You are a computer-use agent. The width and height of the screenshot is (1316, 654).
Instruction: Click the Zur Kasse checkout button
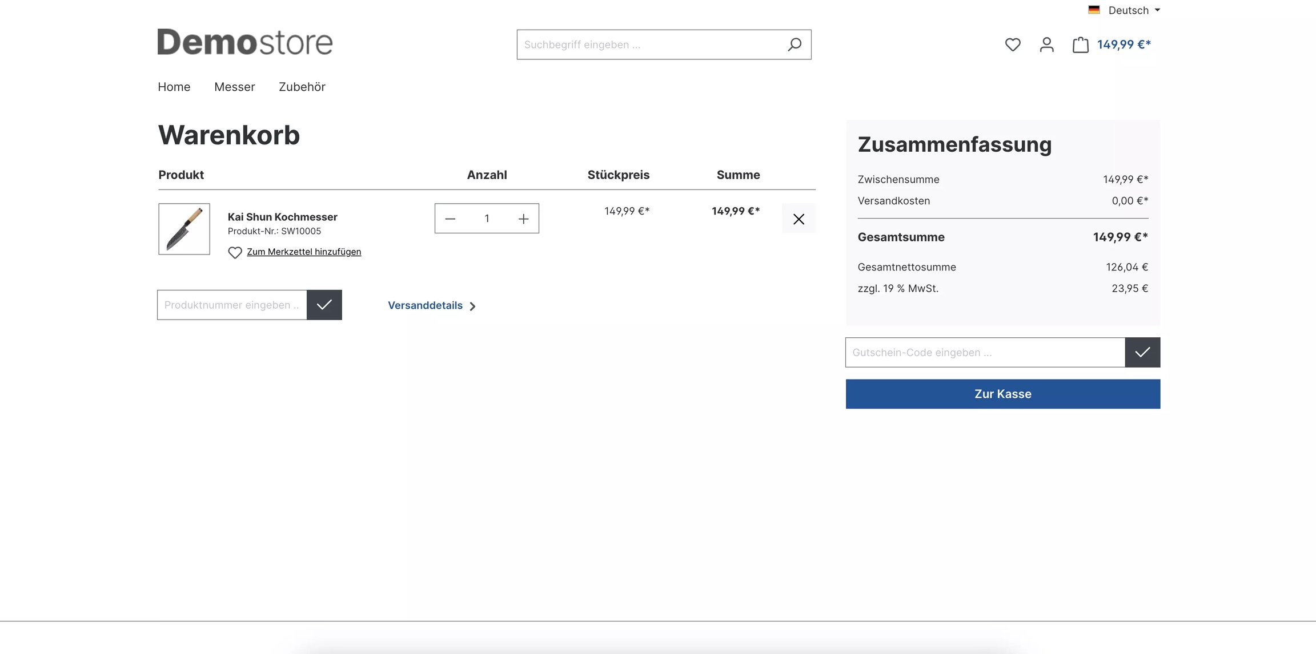pos(1003,394)
